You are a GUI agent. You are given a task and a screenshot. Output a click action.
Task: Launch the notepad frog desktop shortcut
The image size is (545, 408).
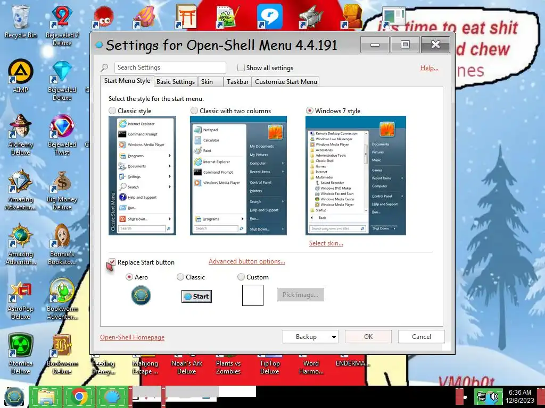(227, 16)
